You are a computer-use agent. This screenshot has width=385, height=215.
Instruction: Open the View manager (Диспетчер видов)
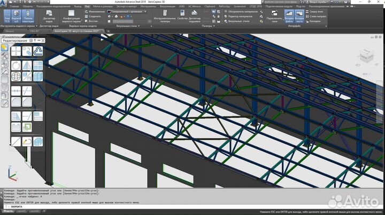pyautogui.click(x=49, y=17)
